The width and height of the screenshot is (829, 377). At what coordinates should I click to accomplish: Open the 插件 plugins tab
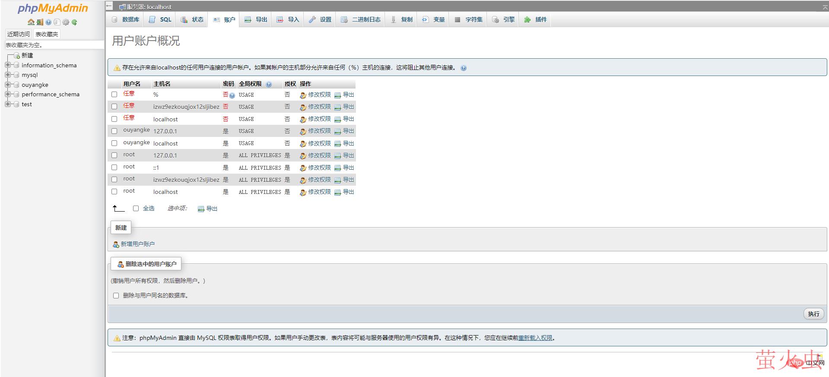pyautogui.click(x=535, y=19)
